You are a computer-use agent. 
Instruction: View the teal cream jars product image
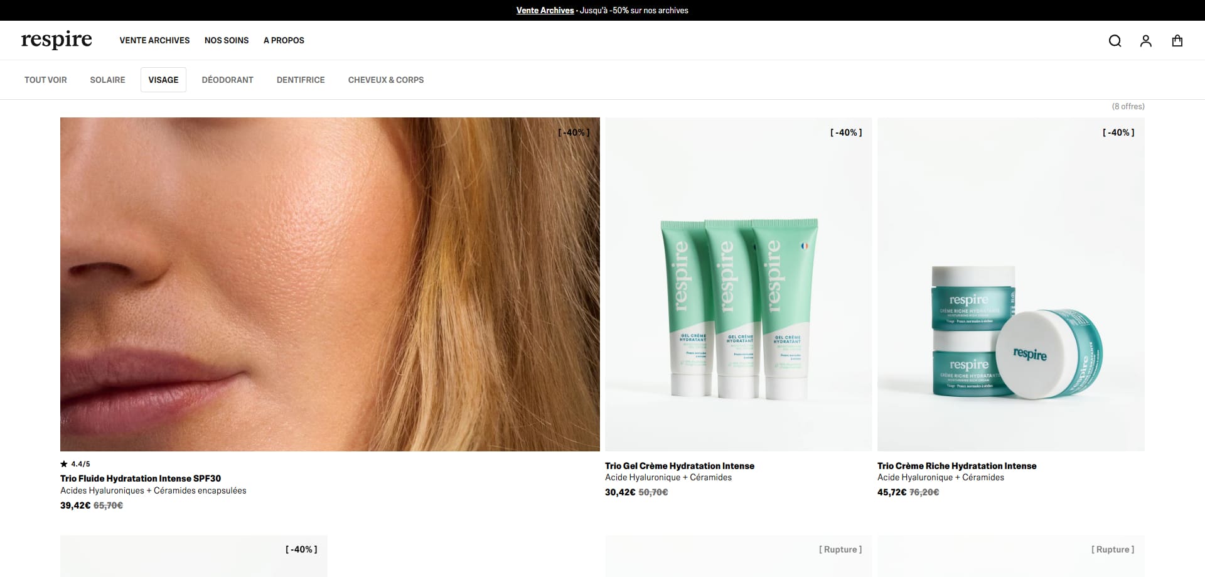point(1011,284)
